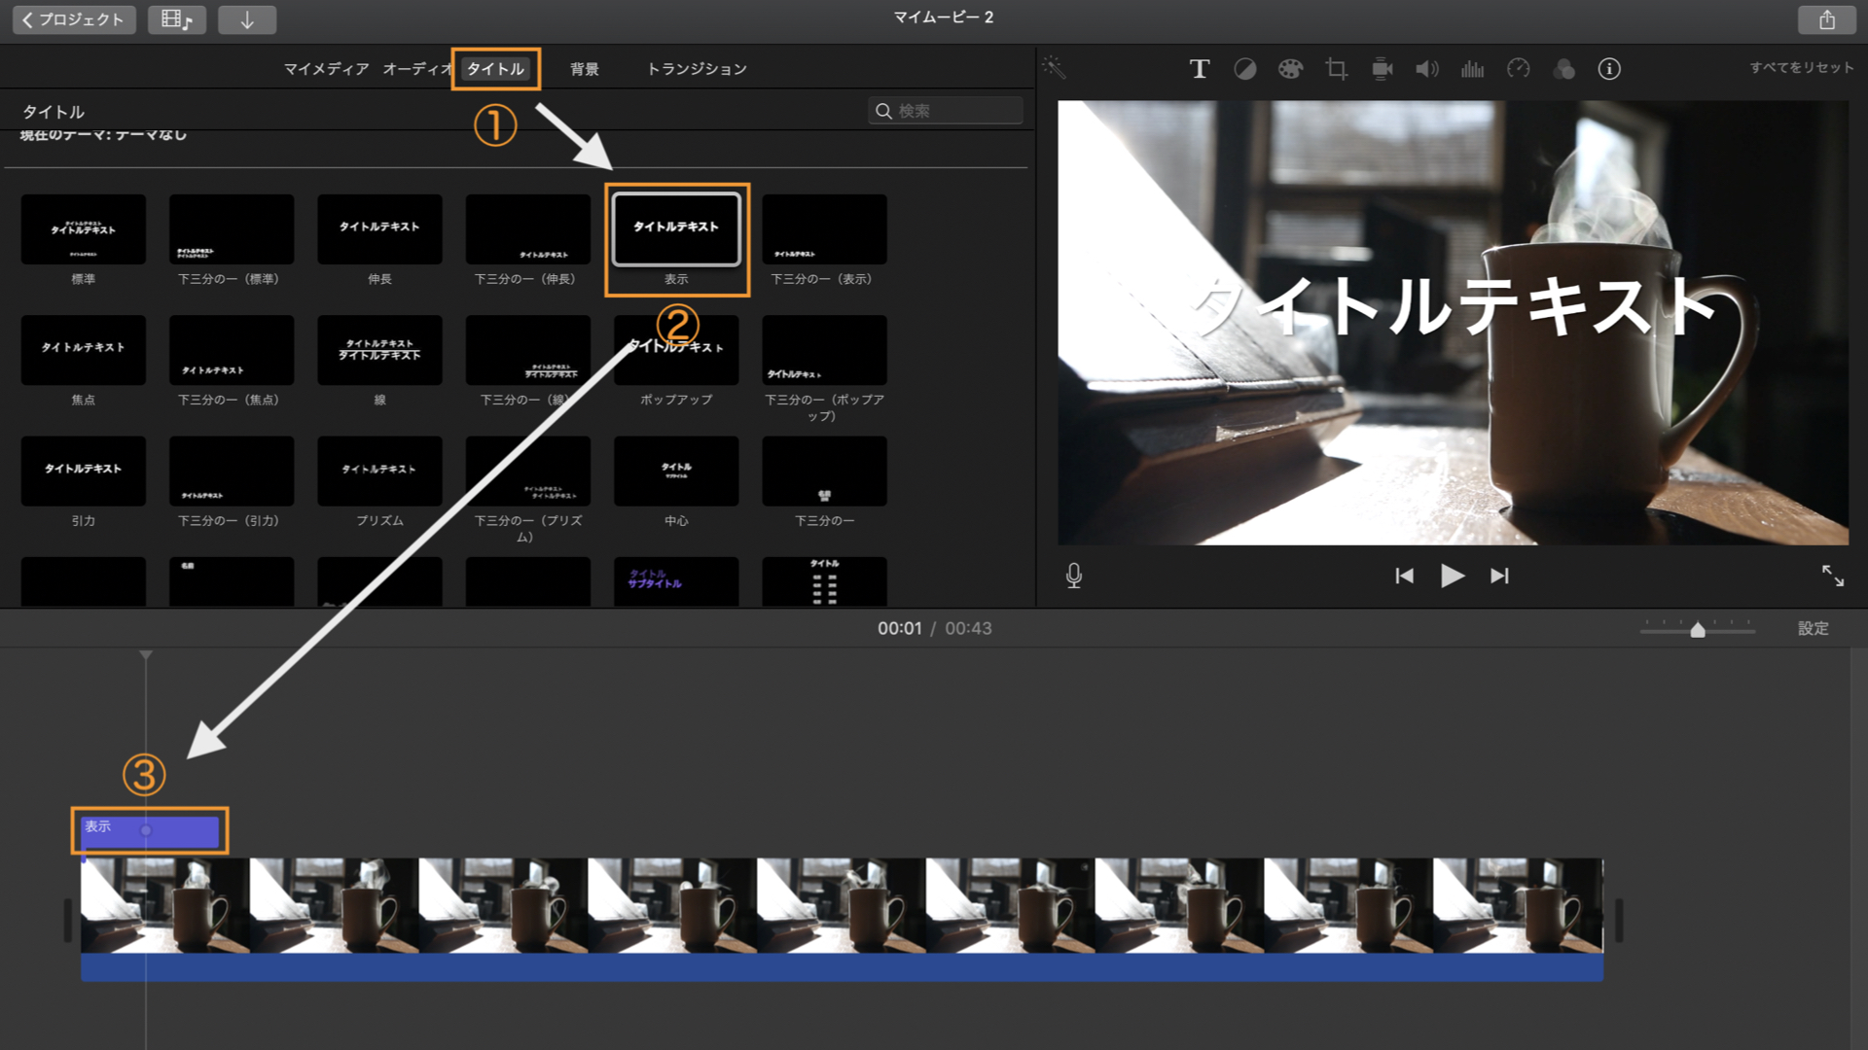
Task: Switch to マイメディア tab
Action: point(326,69)
